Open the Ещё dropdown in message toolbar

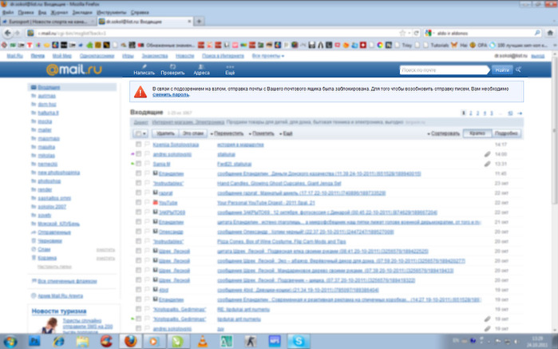click(286, 133)
